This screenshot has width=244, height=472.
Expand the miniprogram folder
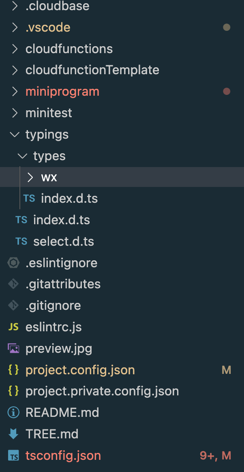tap(15, 92)
